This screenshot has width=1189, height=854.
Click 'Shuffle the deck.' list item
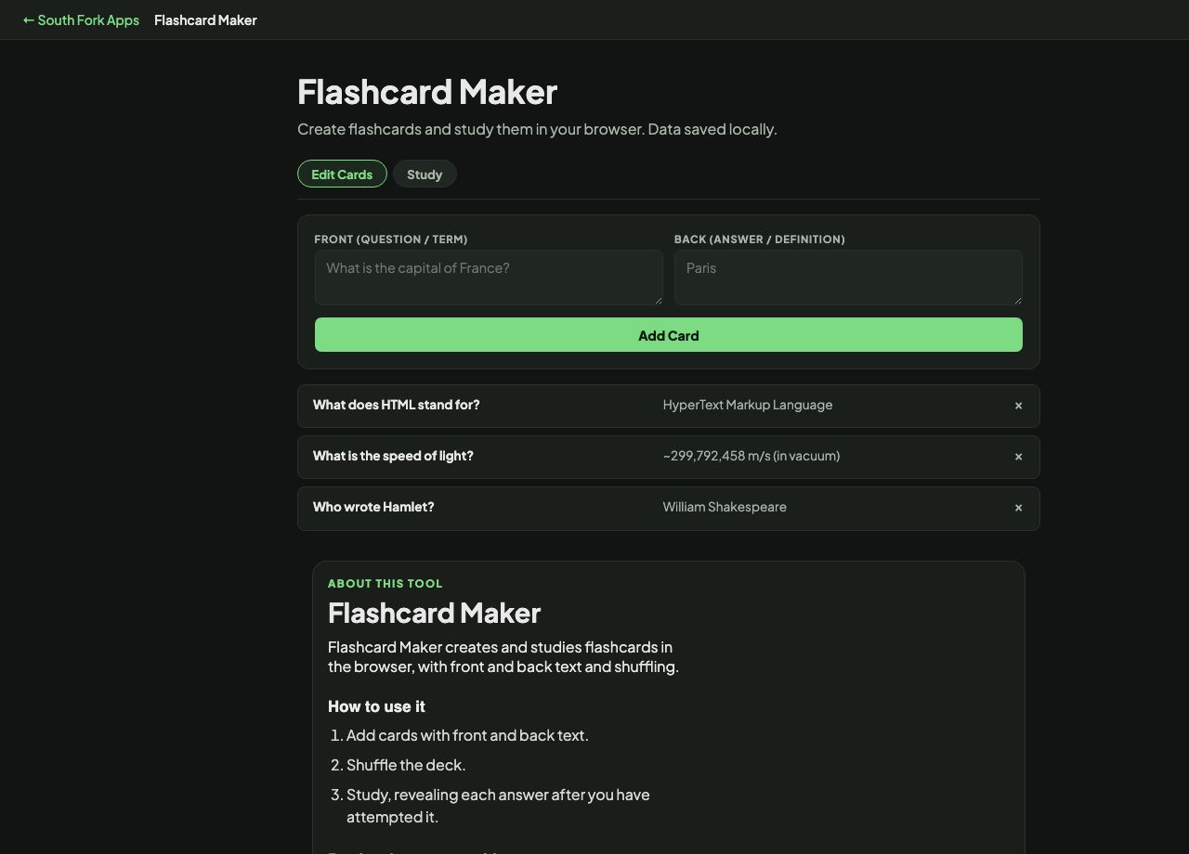point(406,765)
